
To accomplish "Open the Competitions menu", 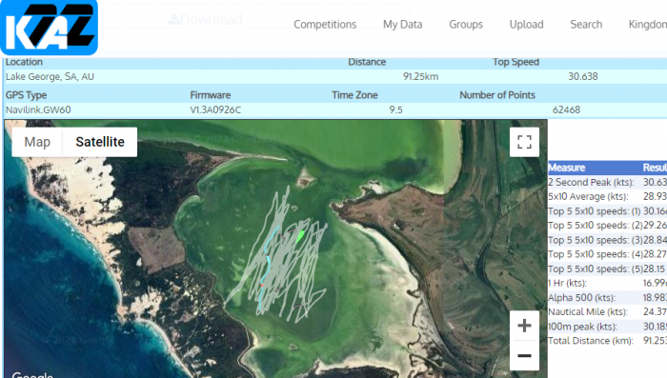I will [325, 25].
